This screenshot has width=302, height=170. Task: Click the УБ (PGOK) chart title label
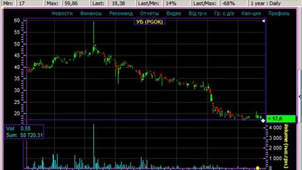[x=150, y=22]
